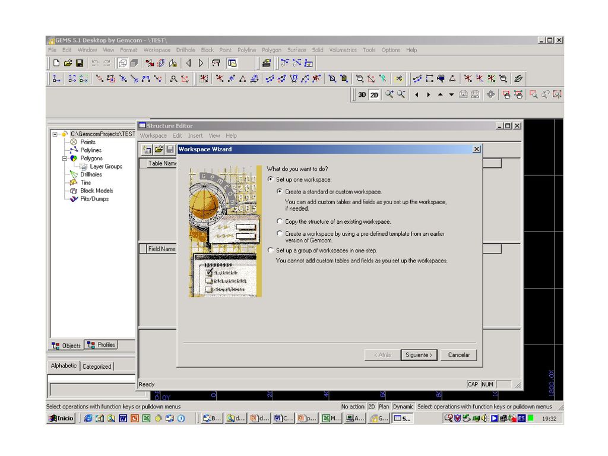Click the red zoom window icon

(x=534, y=94)
